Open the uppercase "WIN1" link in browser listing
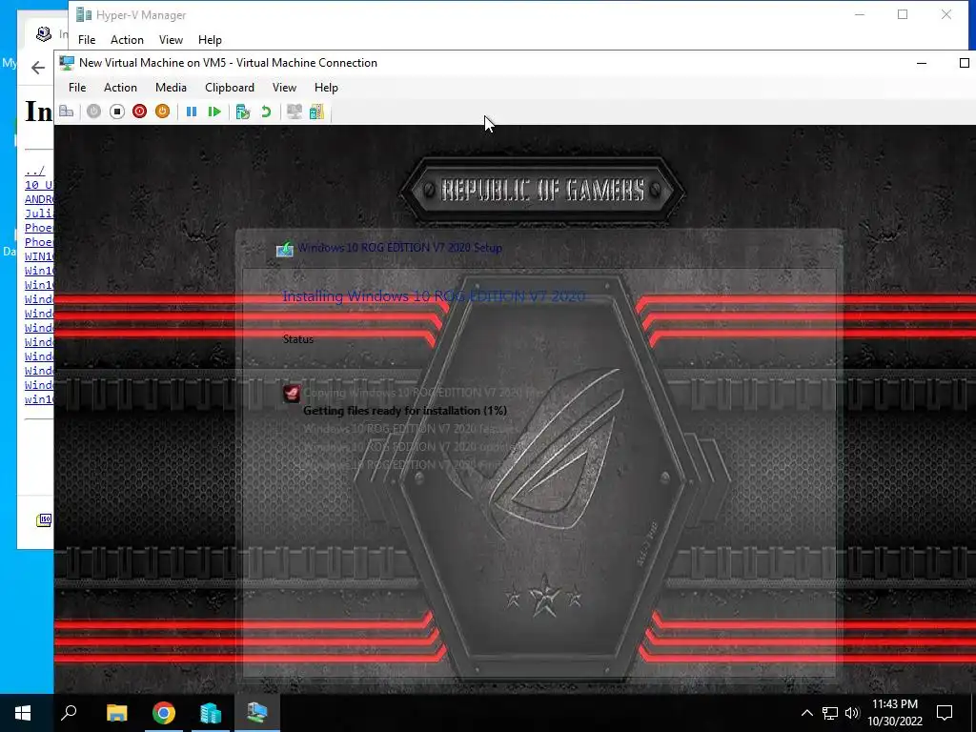Viewport: 976px width, 732px height. pos(38,256)
